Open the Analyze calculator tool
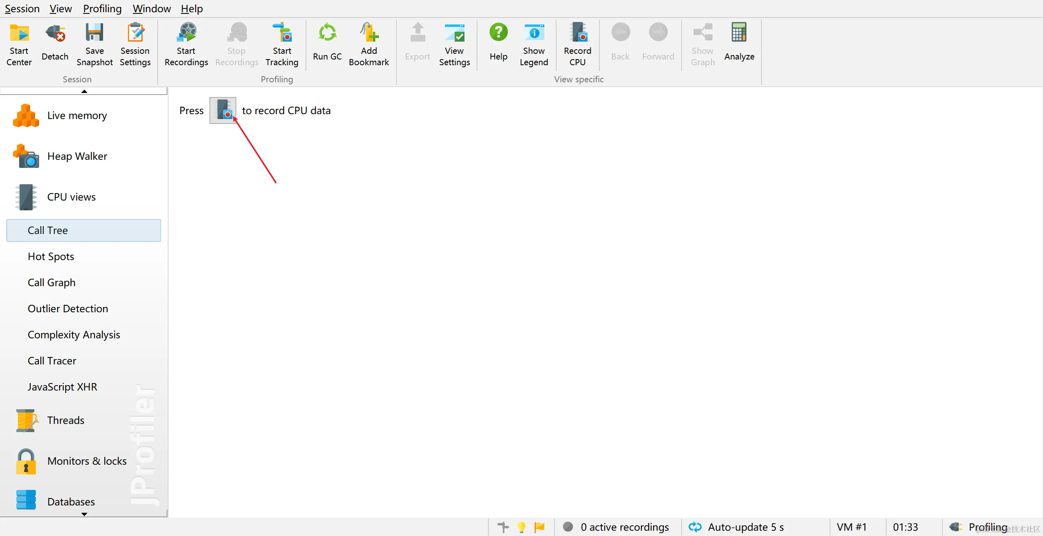This screenshot has width=1043, height=536. tap(739, 44)
